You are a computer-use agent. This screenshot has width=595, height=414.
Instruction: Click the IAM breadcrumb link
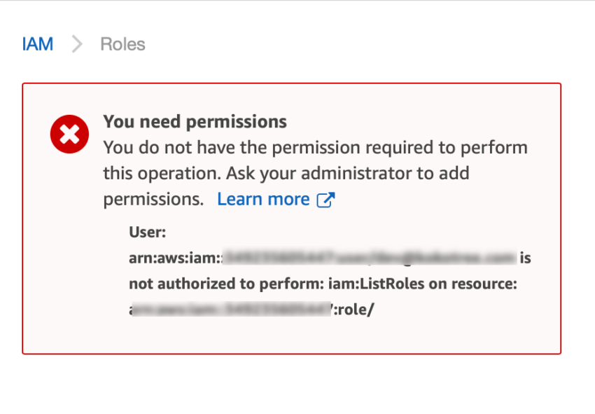pos(38,44)
